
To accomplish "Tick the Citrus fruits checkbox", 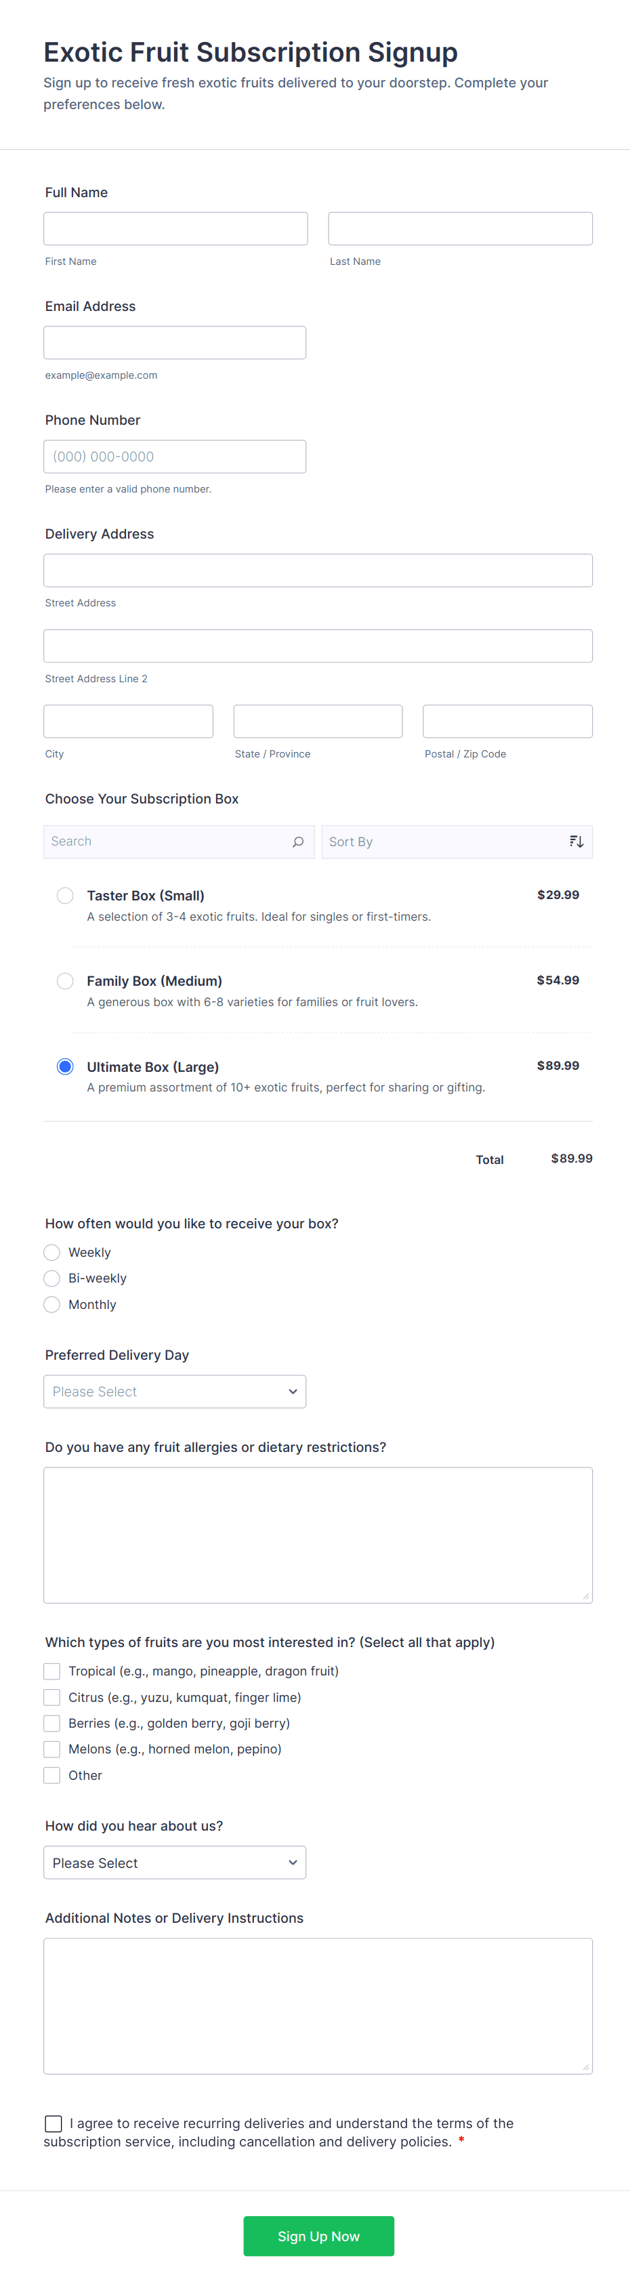I will pyautogui.click(x=52, y=1697).
